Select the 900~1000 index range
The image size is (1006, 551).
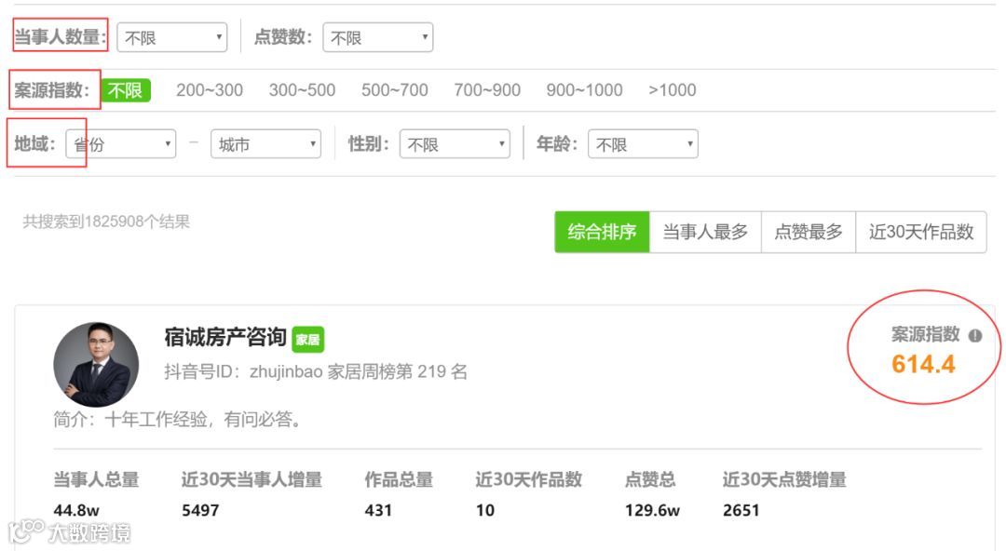[584, 90]
